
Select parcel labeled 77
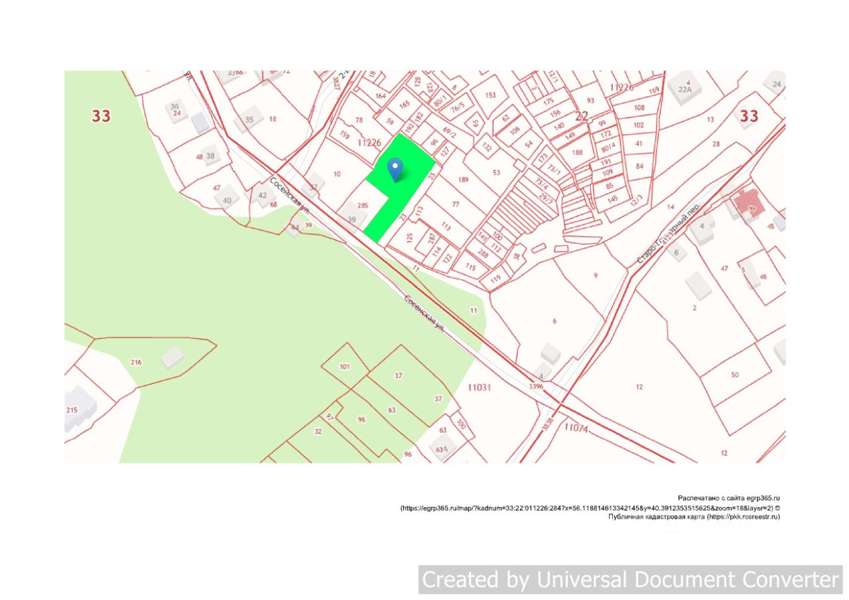pos(456,204)
